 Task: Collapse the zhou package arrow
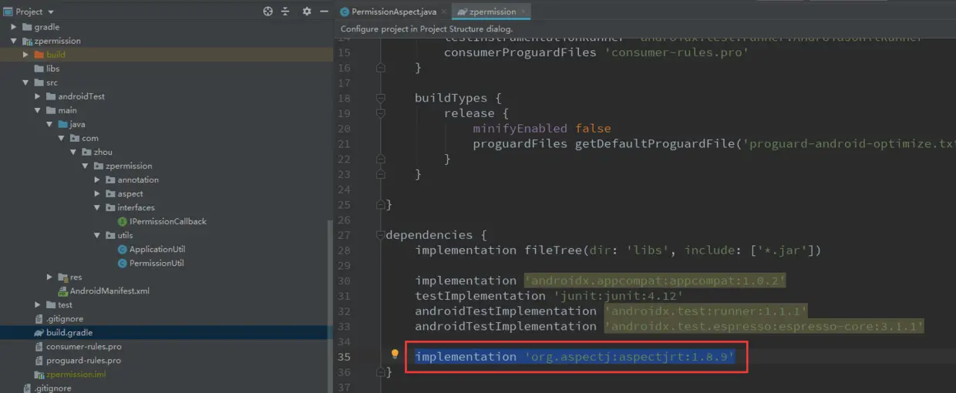(x=73, y=152)
